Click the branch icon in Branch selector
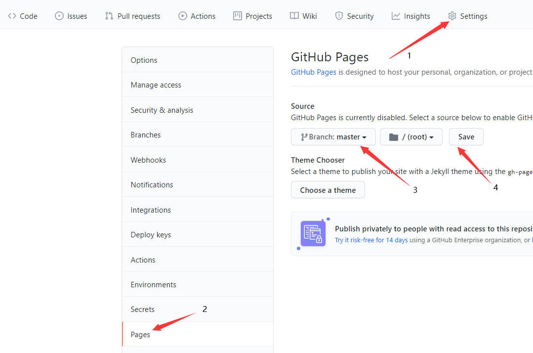 [x=304, y=137]
